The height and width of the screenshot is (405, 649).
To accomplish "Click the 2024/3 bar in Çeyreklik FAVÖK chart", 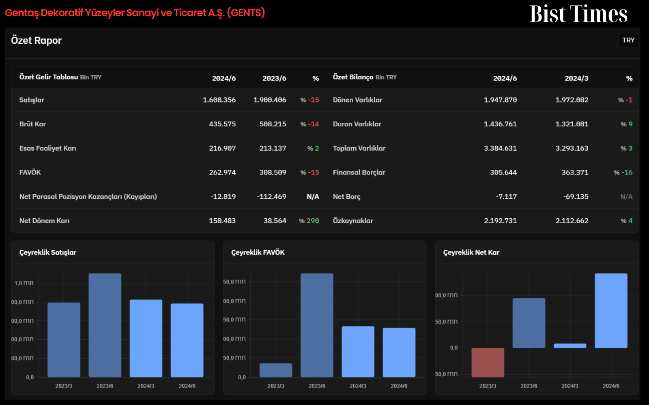I will tap(358, 352).
